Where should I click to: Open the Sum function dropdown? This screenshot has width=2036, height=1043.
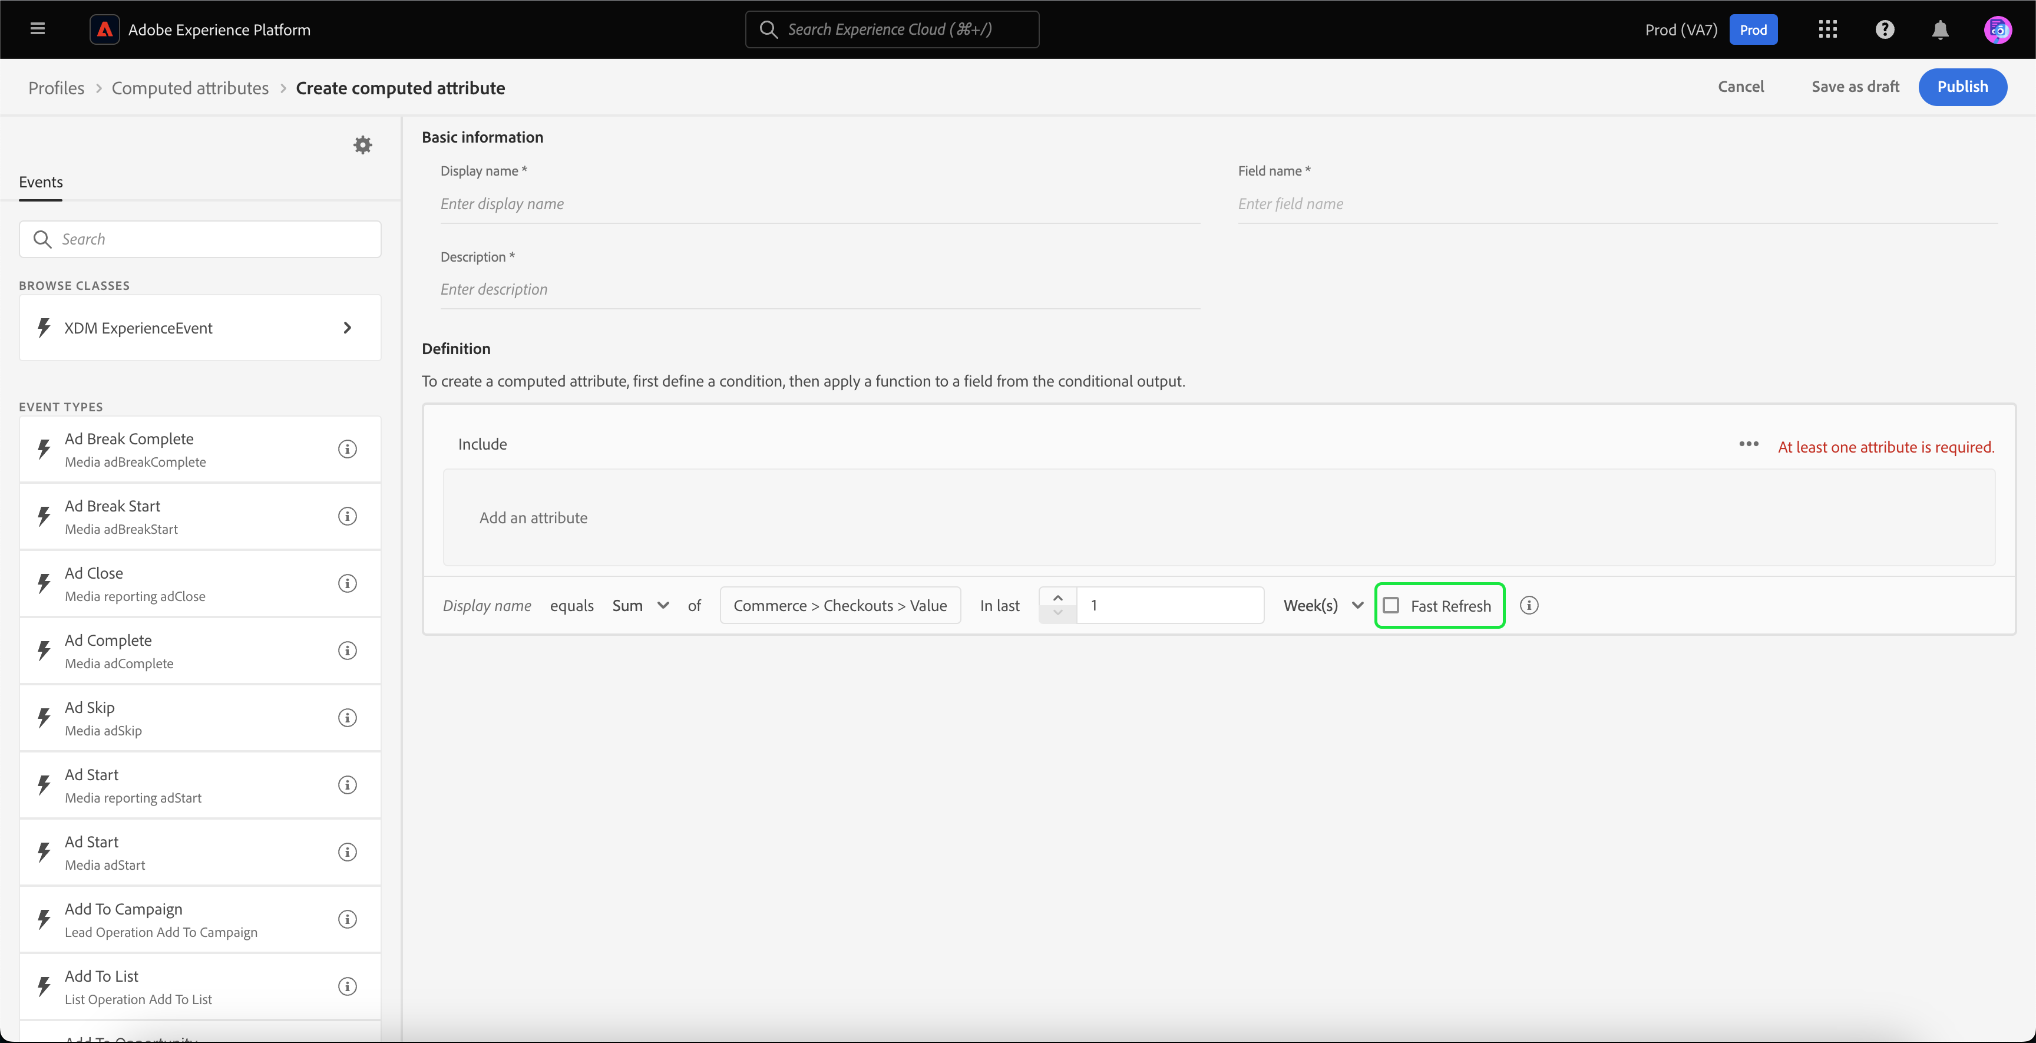641,606
